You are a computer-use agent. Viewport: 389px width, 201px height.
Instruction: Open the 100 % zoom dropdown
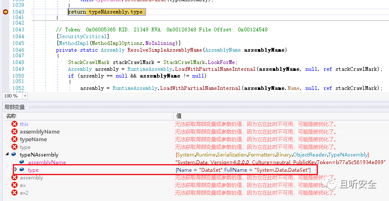point(25,96)
